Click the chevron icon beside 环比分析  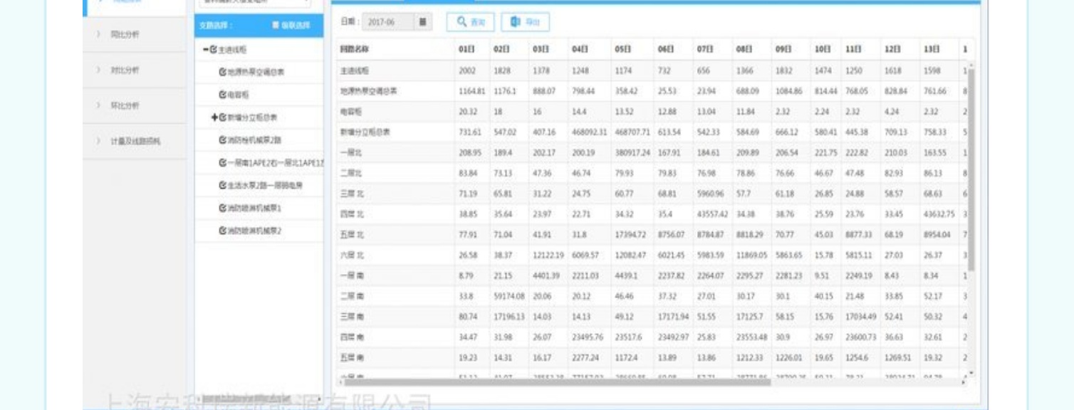tap(99, 105)
